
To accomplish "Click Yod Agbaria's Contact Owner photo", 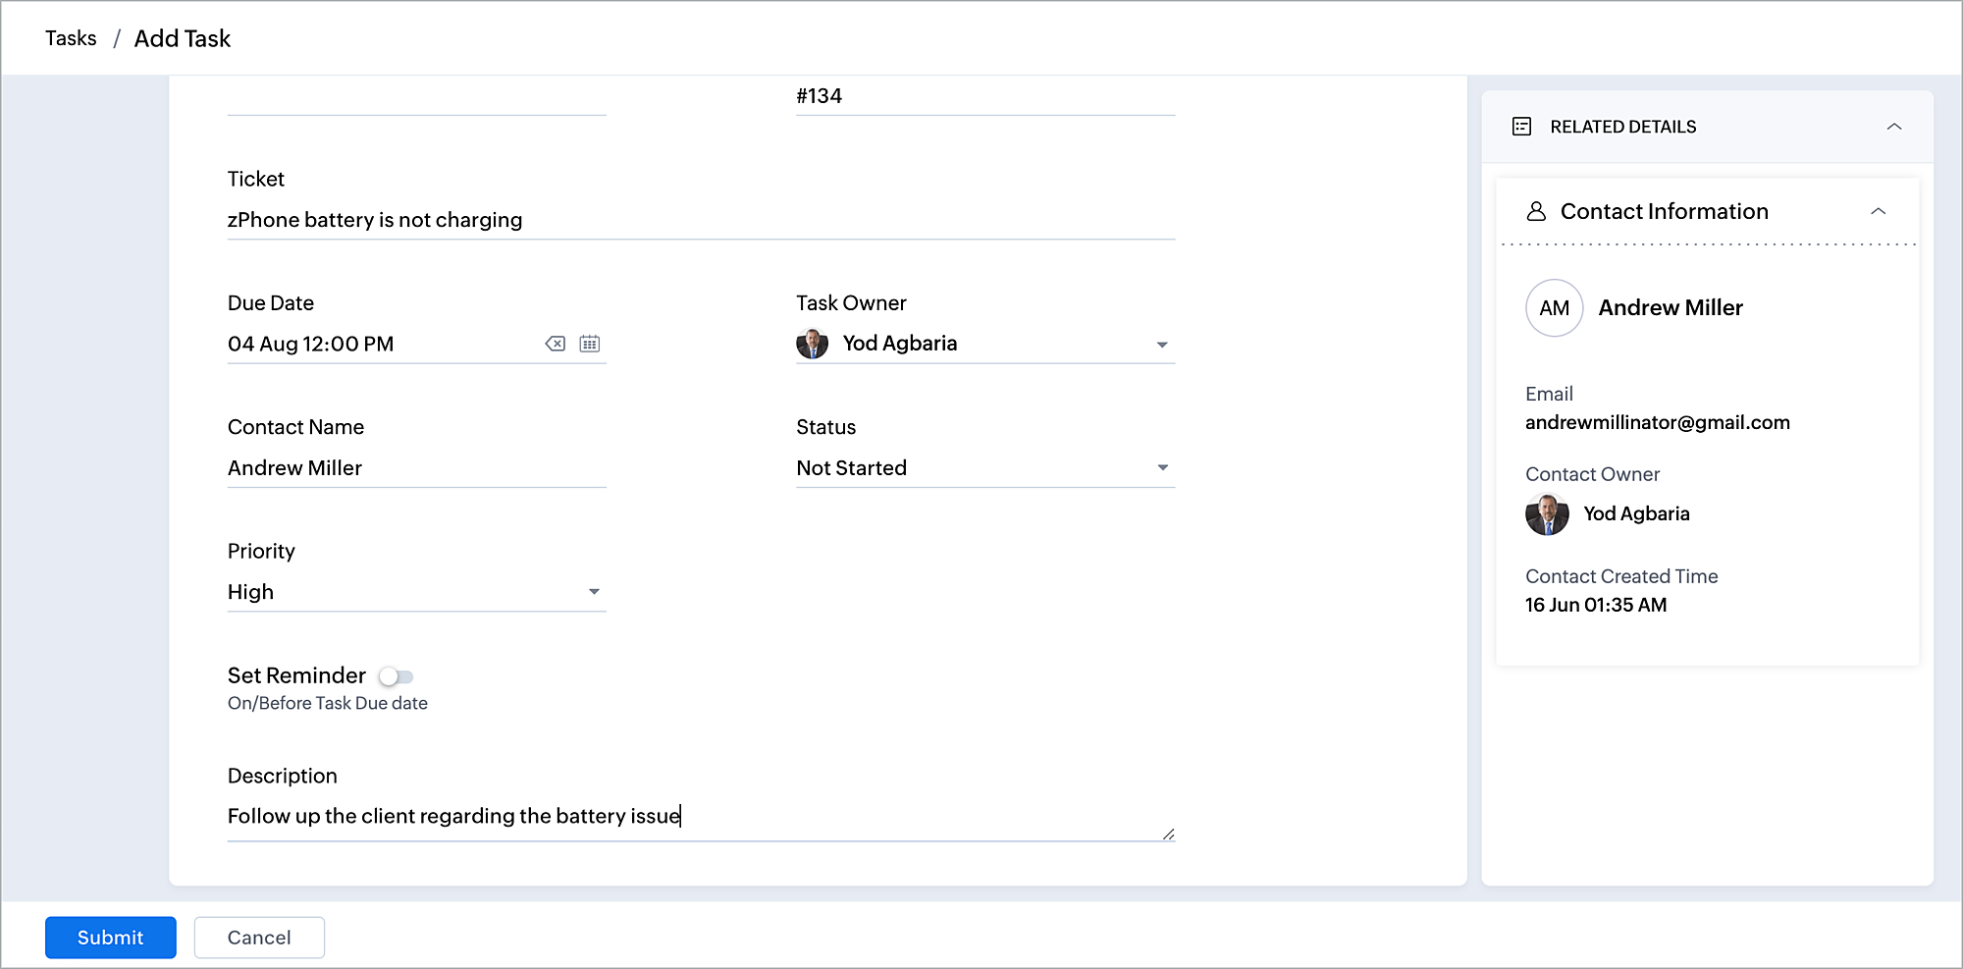I will pos(1547,514).
